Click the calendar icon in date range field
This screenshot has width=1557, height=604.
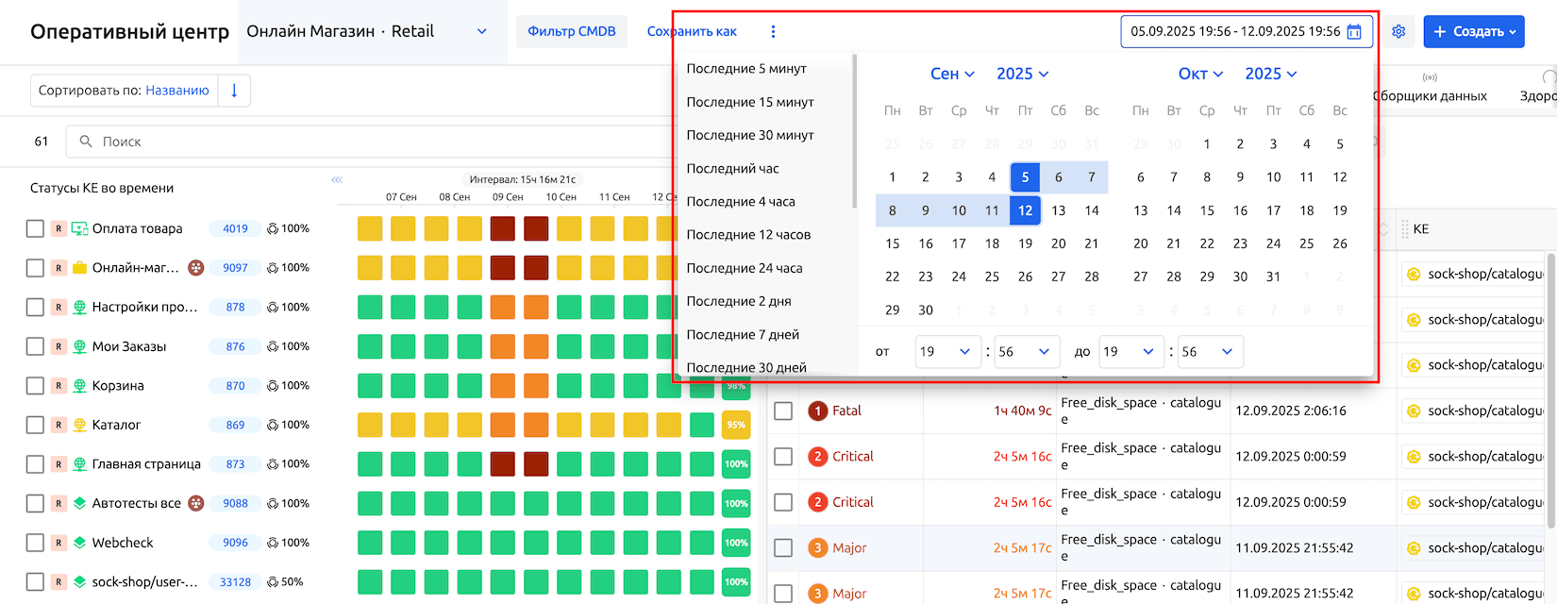pyautogui.click(x=1354, y=32)
